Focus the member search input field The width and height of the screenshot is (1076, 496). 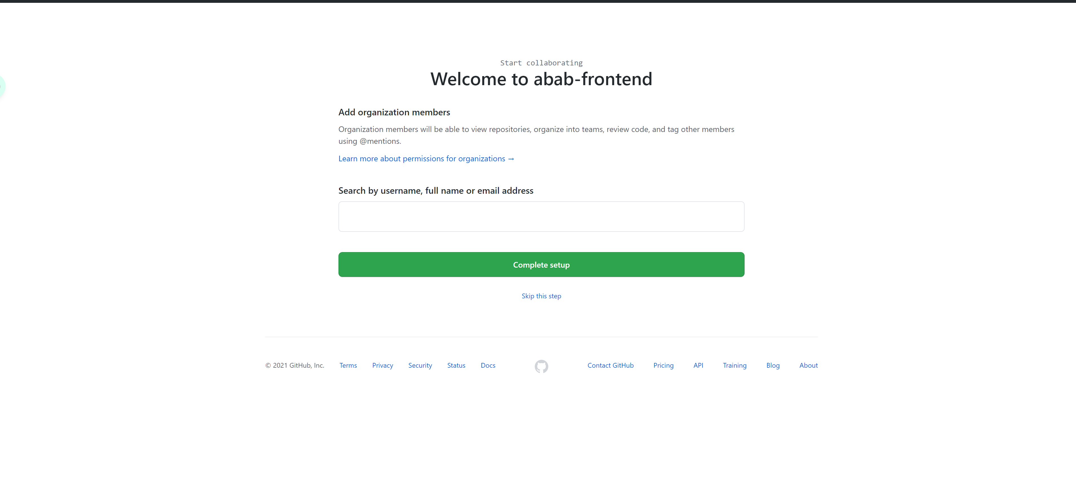click(541, 217)
